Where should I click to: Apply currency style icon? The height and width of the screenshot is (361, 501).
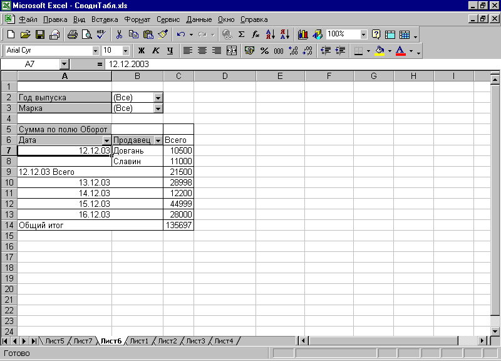pyautogui.click(x=249, y=51)
